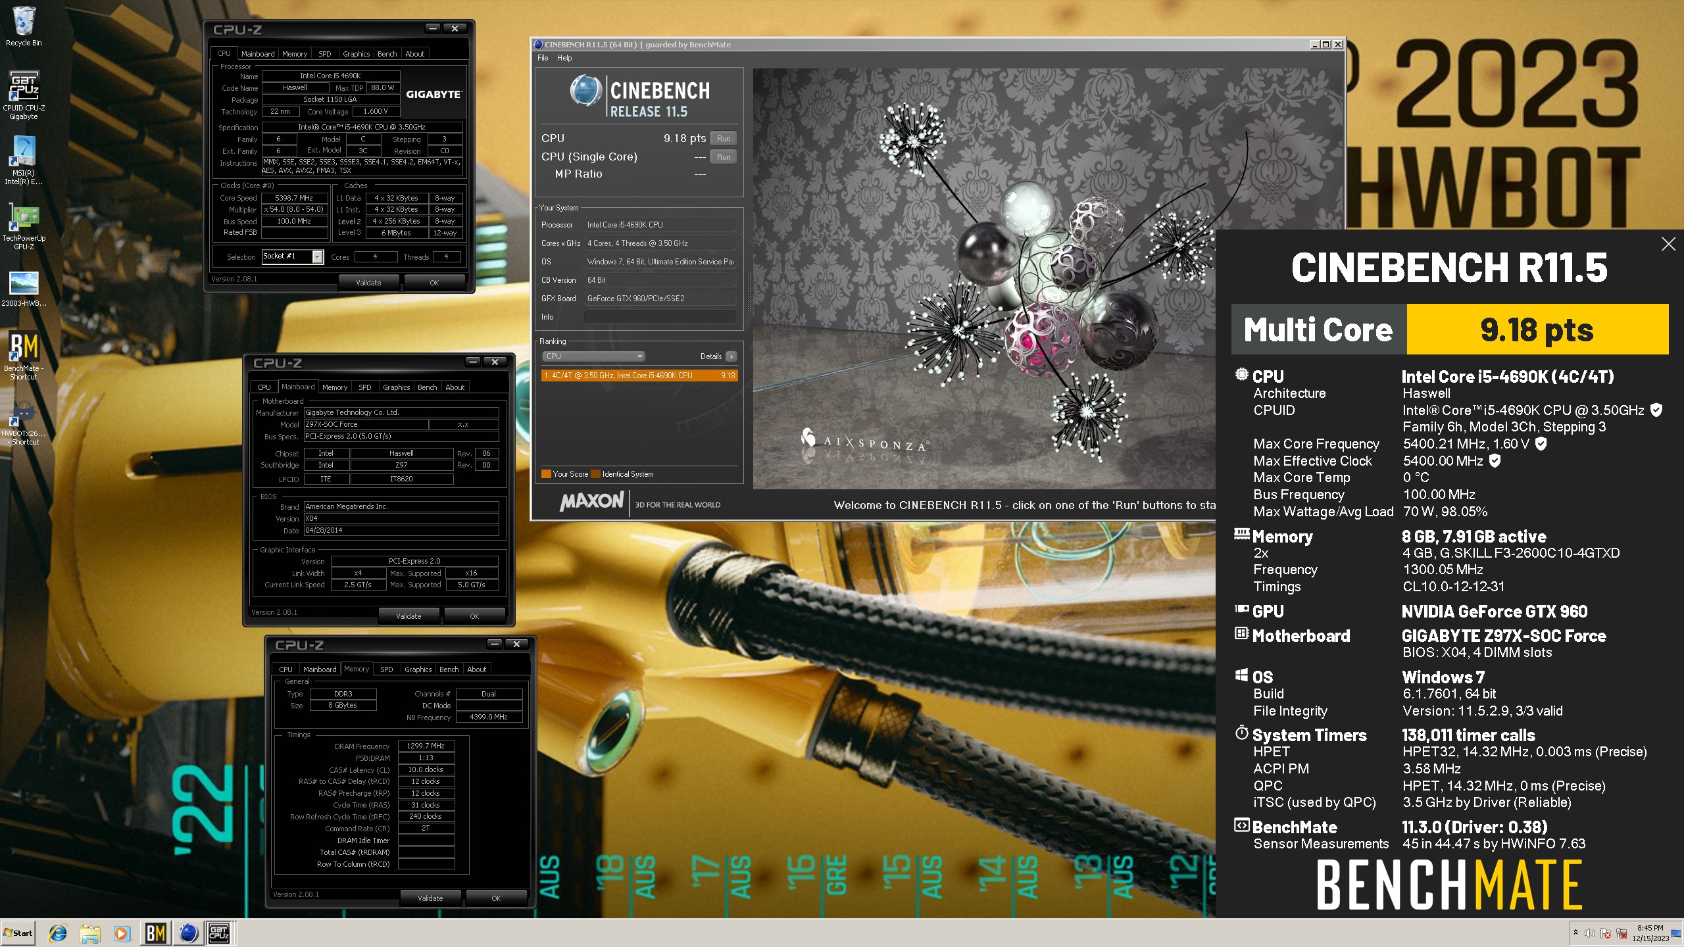Open Action Center flag in system tray
Viewport: 1684px width, 947px height.
1606,933
